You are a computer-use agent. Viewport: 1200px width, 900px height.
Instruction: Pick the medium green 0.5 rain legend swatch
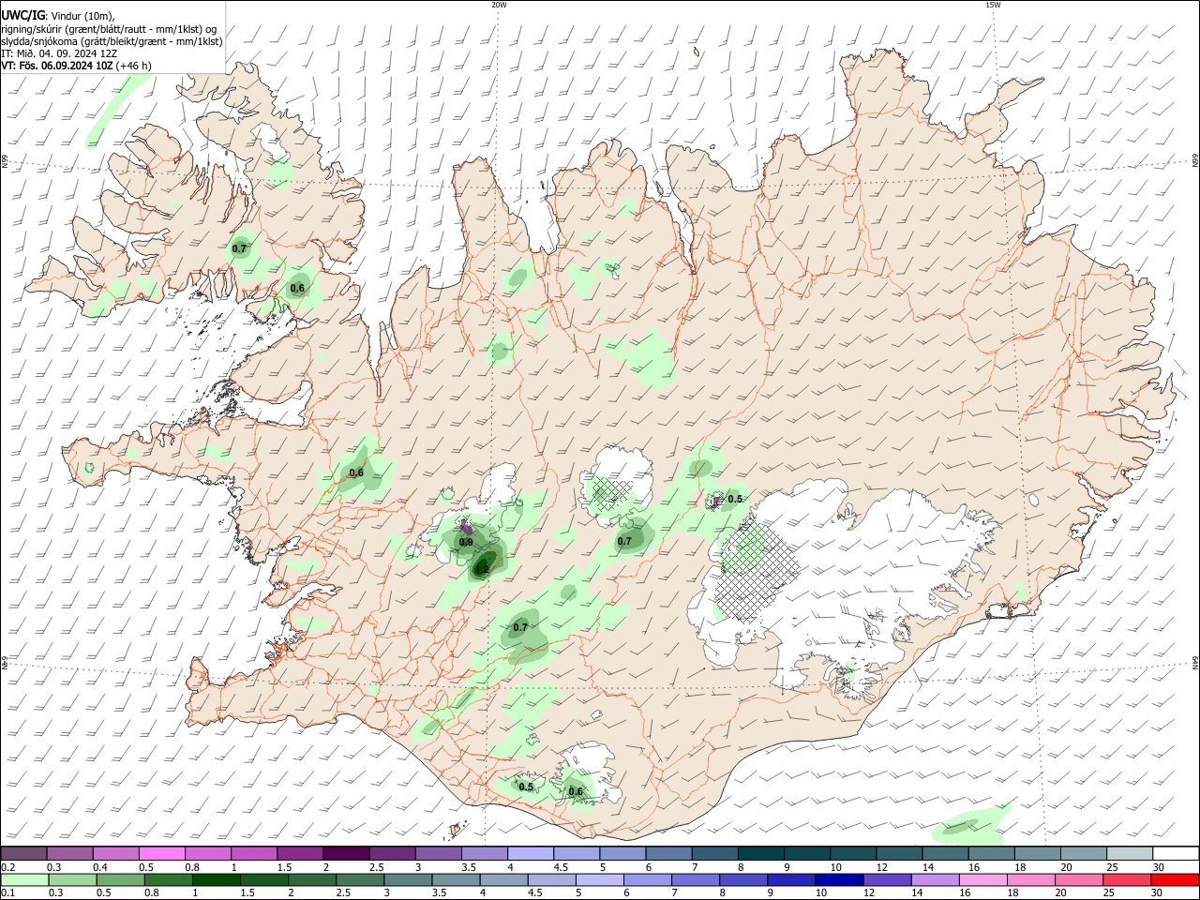(x=119, y=880)
